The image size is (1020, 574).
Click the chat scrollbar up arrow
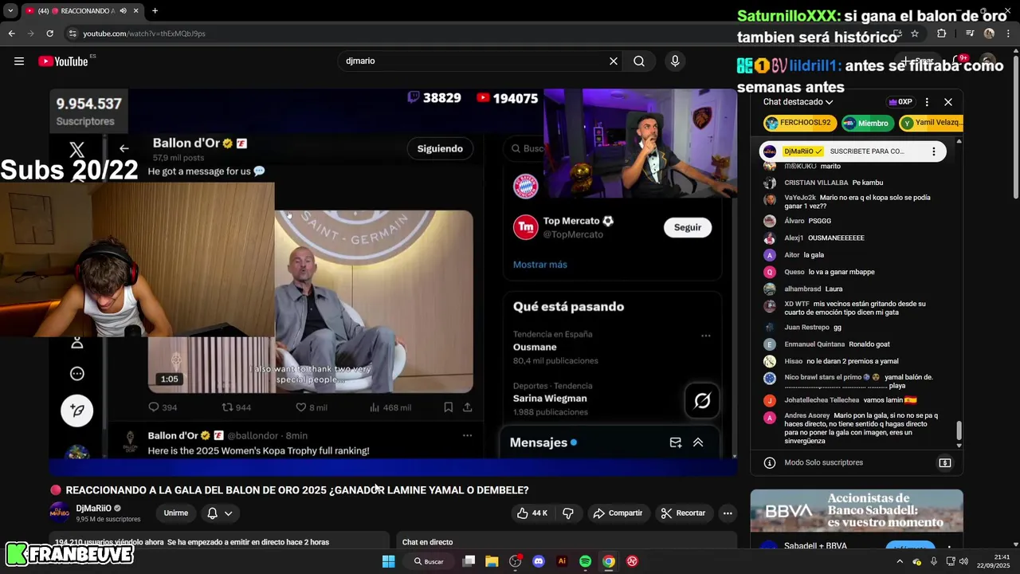[959, 141]
